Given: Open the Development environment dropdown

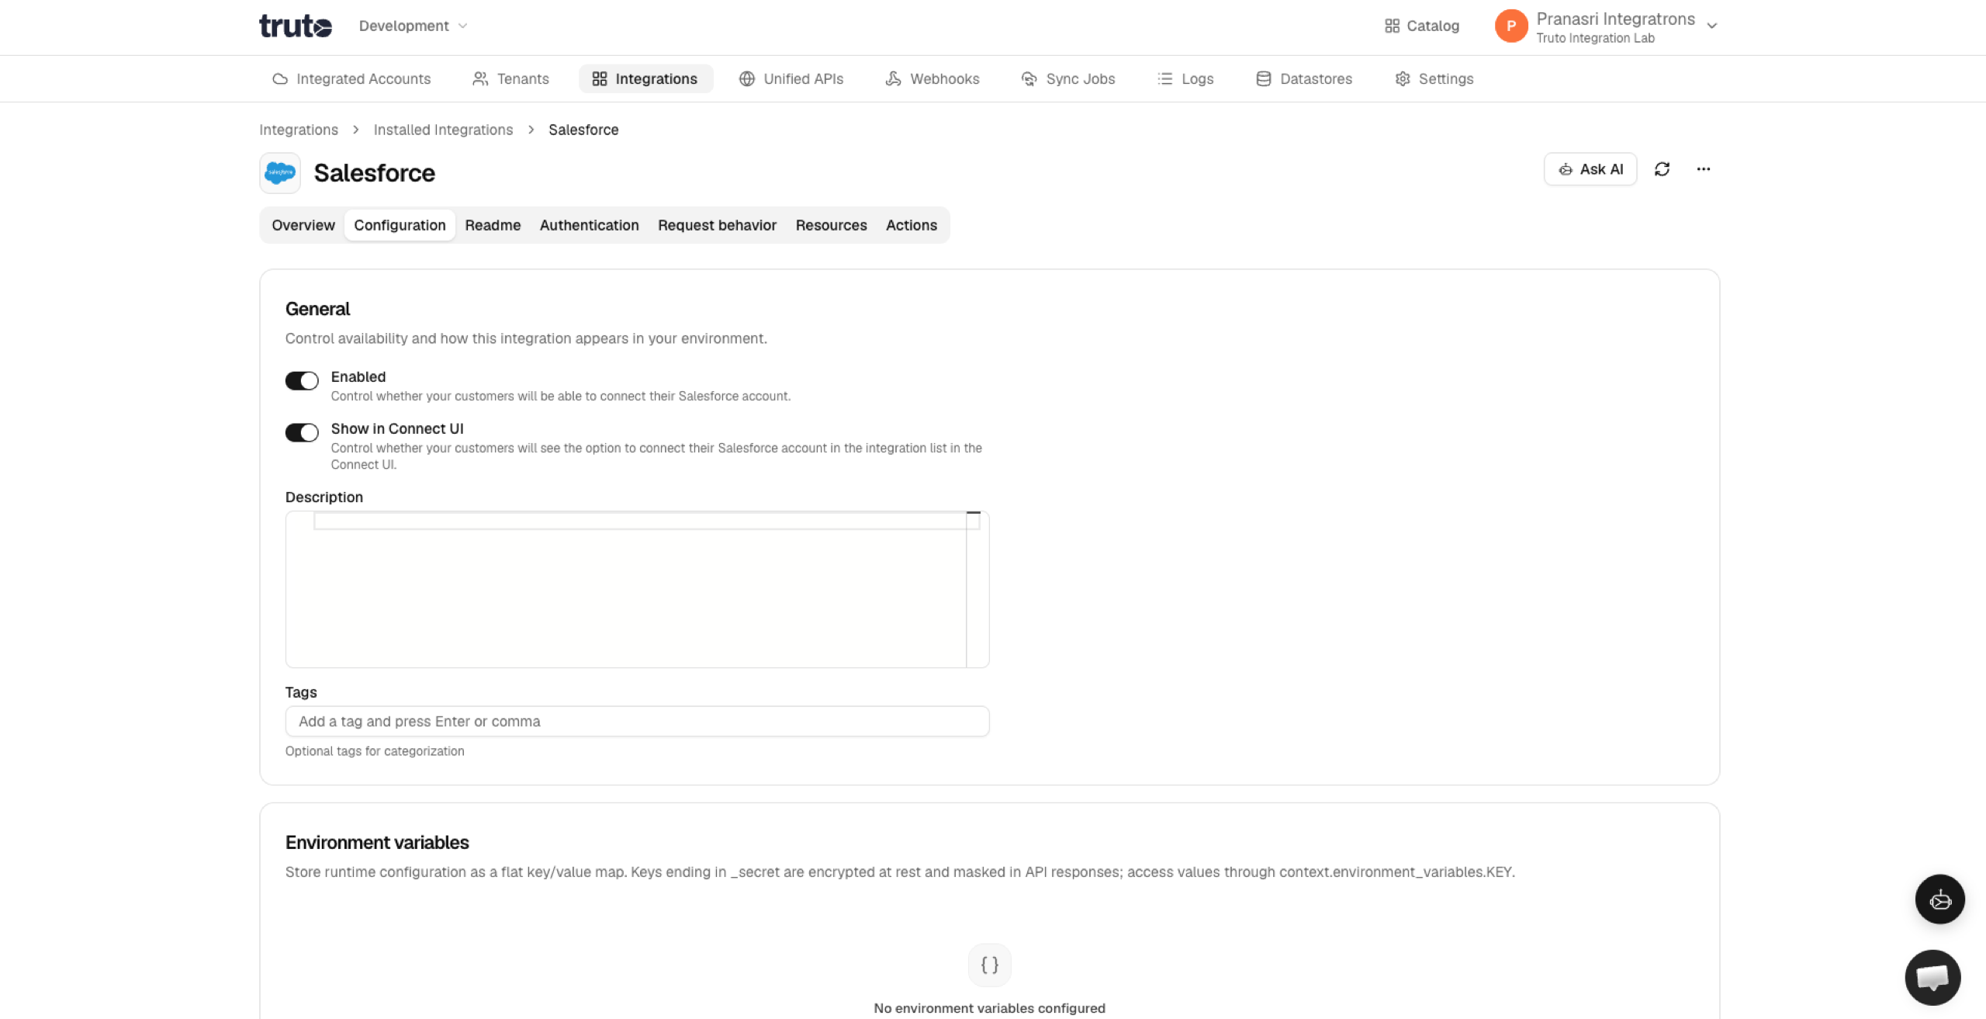Looking at the screenshot, I should pyautogui.click(x=413, y=26).
